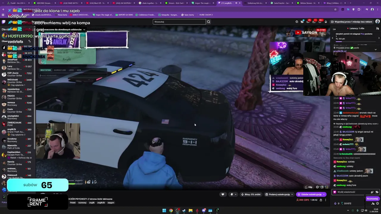The image size is (381, 214).
Task: Go to the previous community goal
Action: (x=332, y=38)
